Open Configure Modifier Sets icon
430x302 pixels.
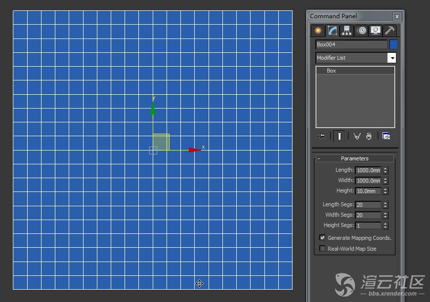(x=387, y=136)
